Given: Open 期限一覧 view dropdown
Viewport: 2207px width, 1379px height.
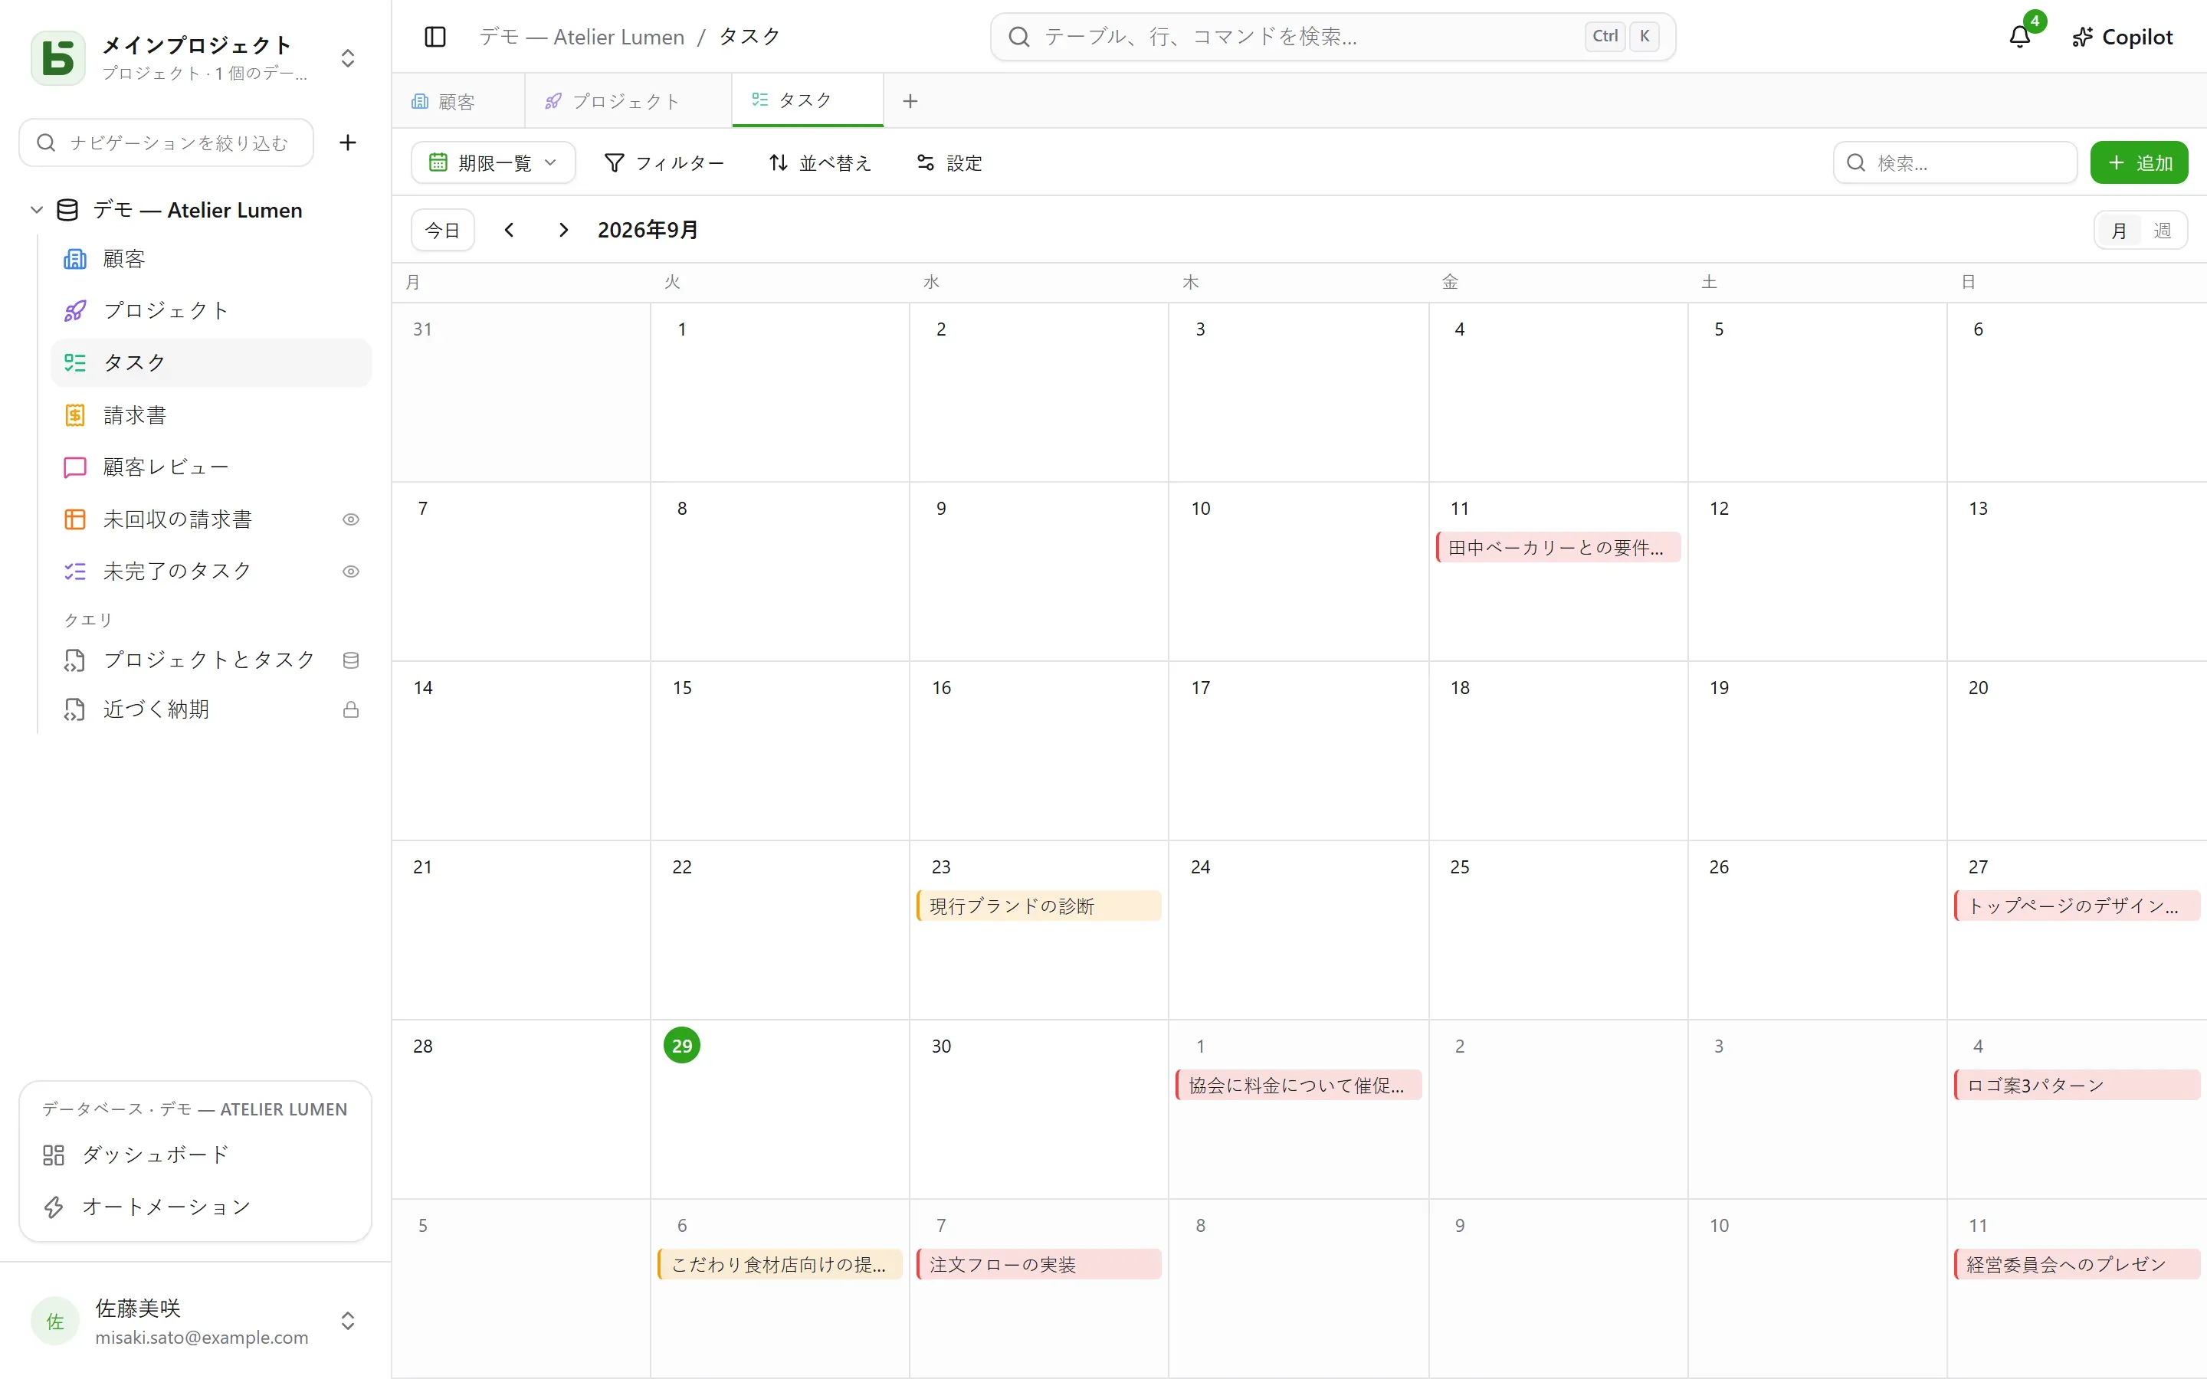Looking at the screenshot, I should coord(494,162).
